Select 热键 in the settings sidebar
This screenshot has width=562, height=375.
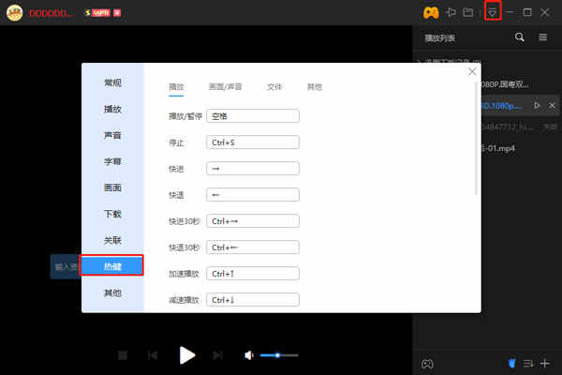pyautogui.click(x=112, y=266)
